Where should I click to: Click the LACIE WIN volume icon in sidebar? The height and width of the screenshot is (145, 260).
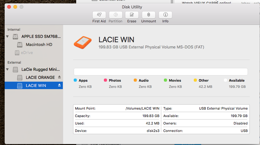tap(20, 86)
